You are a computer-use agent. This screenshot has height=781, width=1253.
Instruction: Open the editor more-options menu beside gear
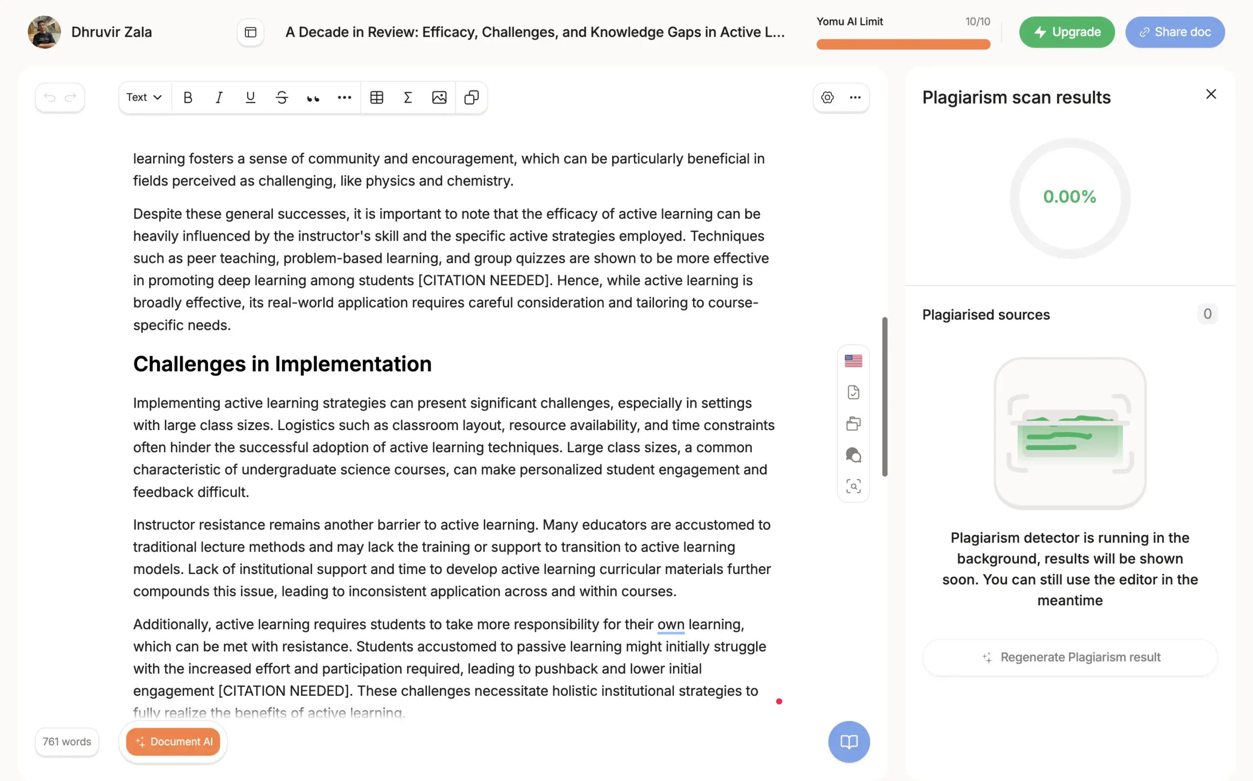[855, 97]
